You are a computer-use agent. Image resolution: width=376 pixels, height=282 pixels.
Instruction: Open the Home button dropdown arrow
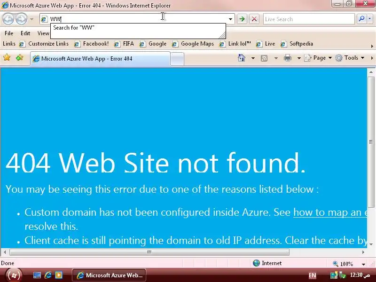point(253,58)
